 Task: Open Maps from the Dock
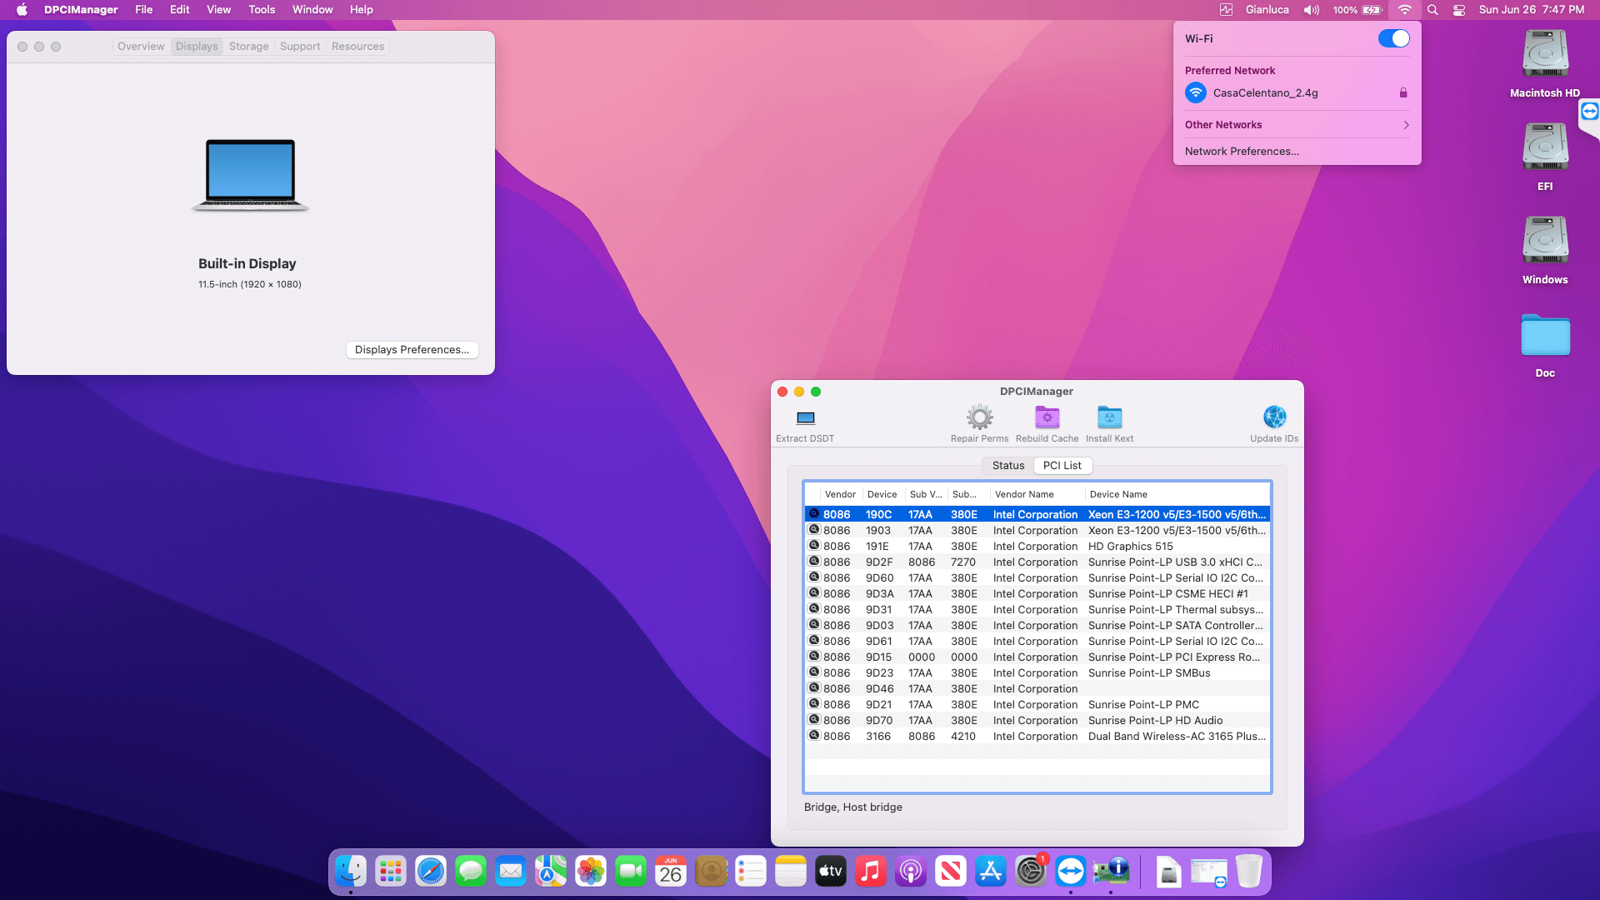tap(551, 872)
